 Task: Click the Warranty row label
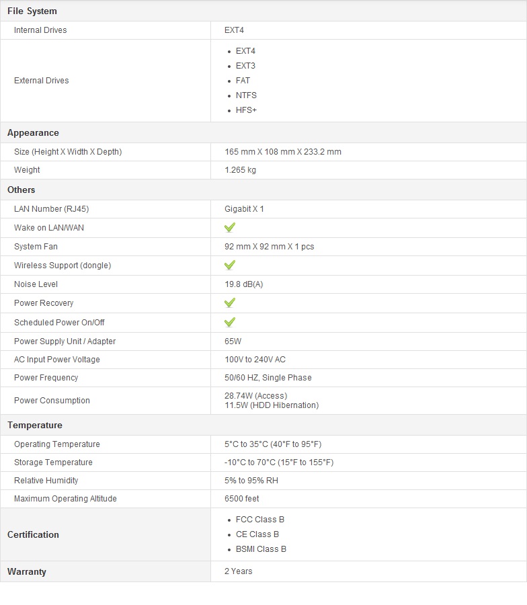27,572
